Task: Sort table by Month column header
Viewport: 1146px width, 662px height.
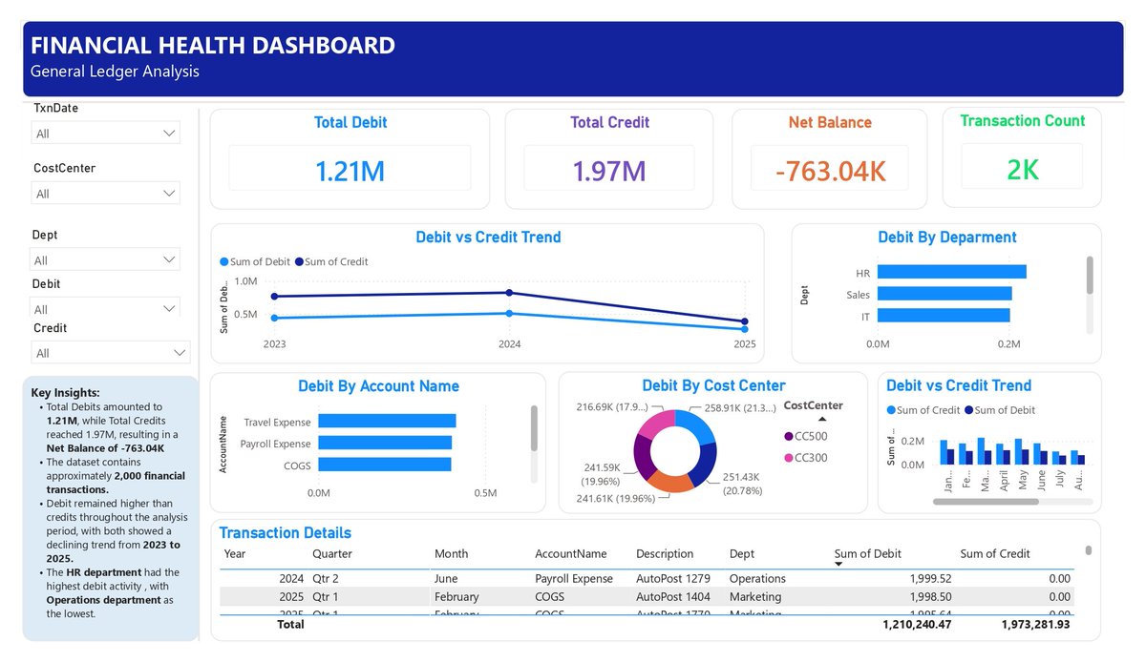Action: pyautogui.click(x=452, y=553)
